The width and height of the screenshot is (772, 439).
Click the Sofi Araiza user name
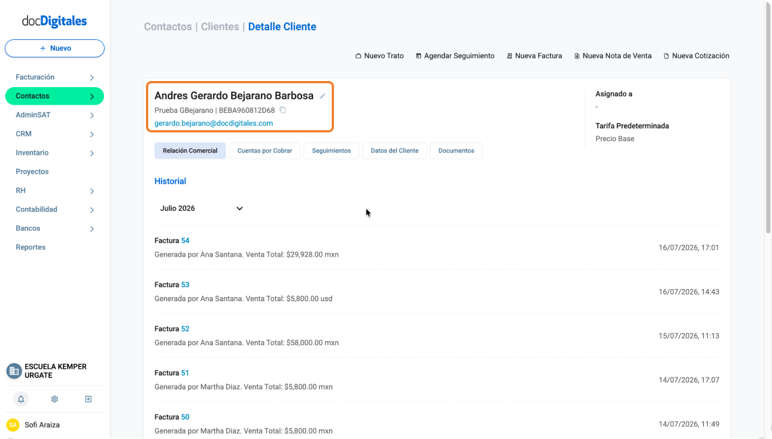click(42, 425)
